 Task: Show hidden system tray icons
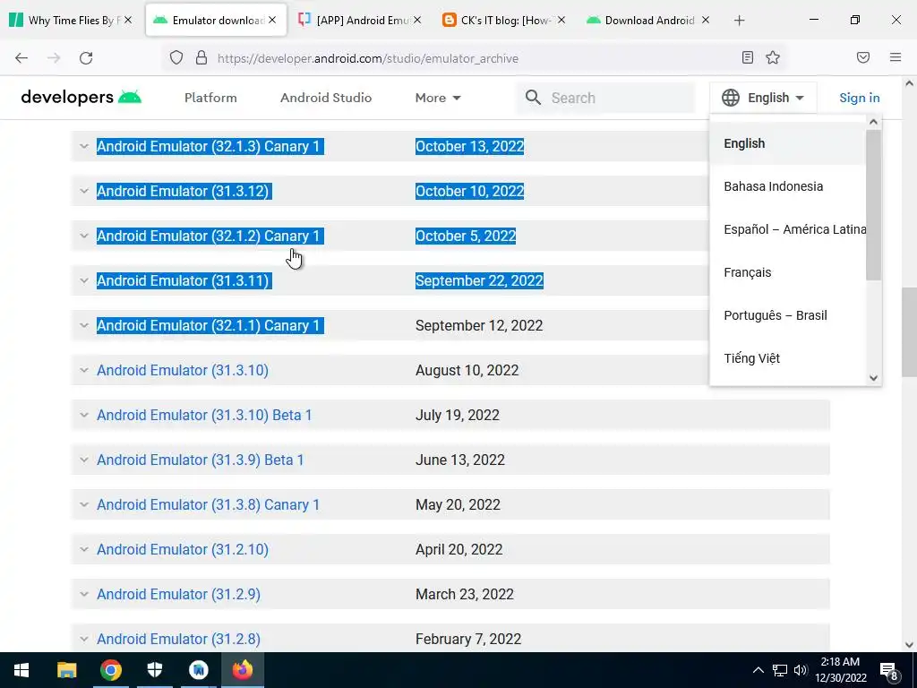pyautogui.click(x=758, y=670)
